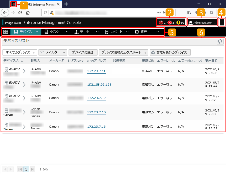Expand the フィルター filter dropdown

click(x=53, y=53)
